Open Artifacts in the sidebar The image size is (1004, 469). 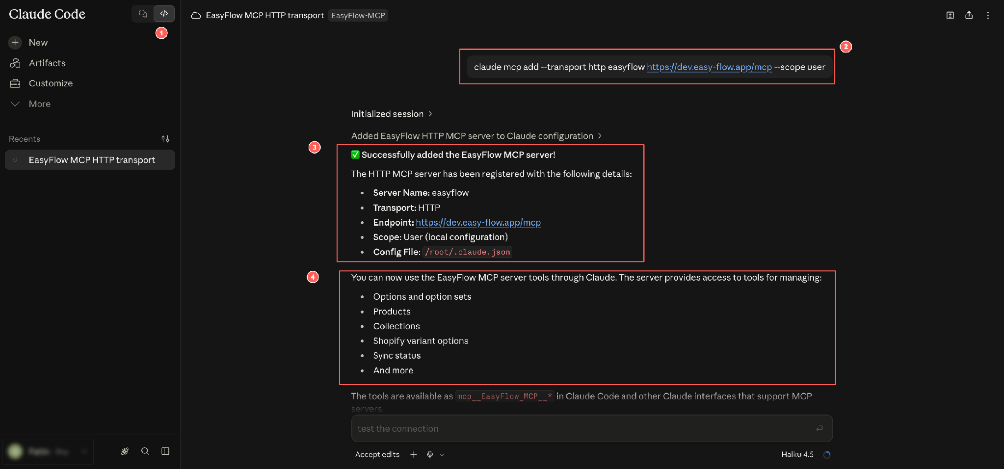[47, 63]
